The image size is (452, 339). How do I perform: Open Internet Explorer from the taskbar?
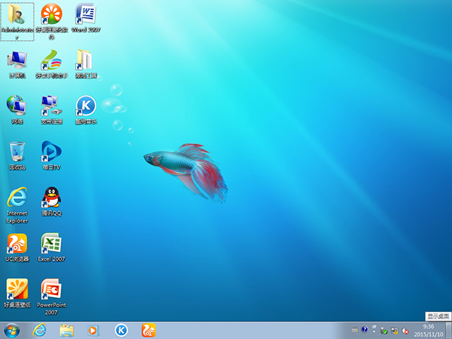[x=40, y=330]
